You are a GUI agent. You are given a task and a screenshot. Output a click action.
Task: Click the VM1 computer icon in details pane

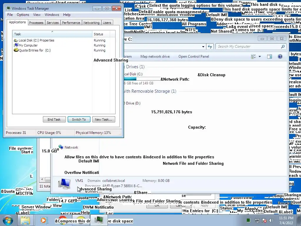click(x=64, y=184)
